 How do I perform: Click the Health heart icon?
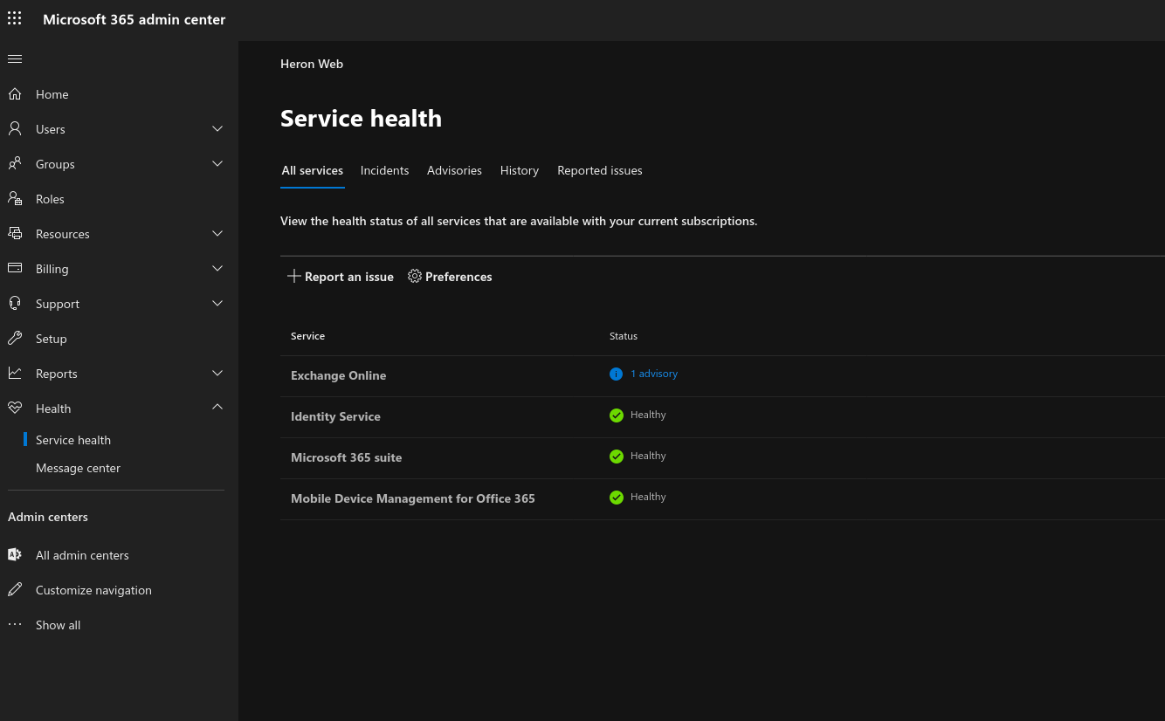15,408
